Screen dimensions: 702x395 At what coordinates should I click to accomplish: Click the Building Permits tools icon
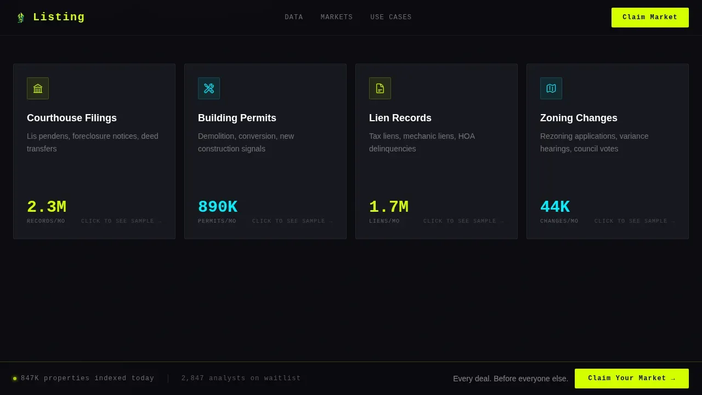209,88
